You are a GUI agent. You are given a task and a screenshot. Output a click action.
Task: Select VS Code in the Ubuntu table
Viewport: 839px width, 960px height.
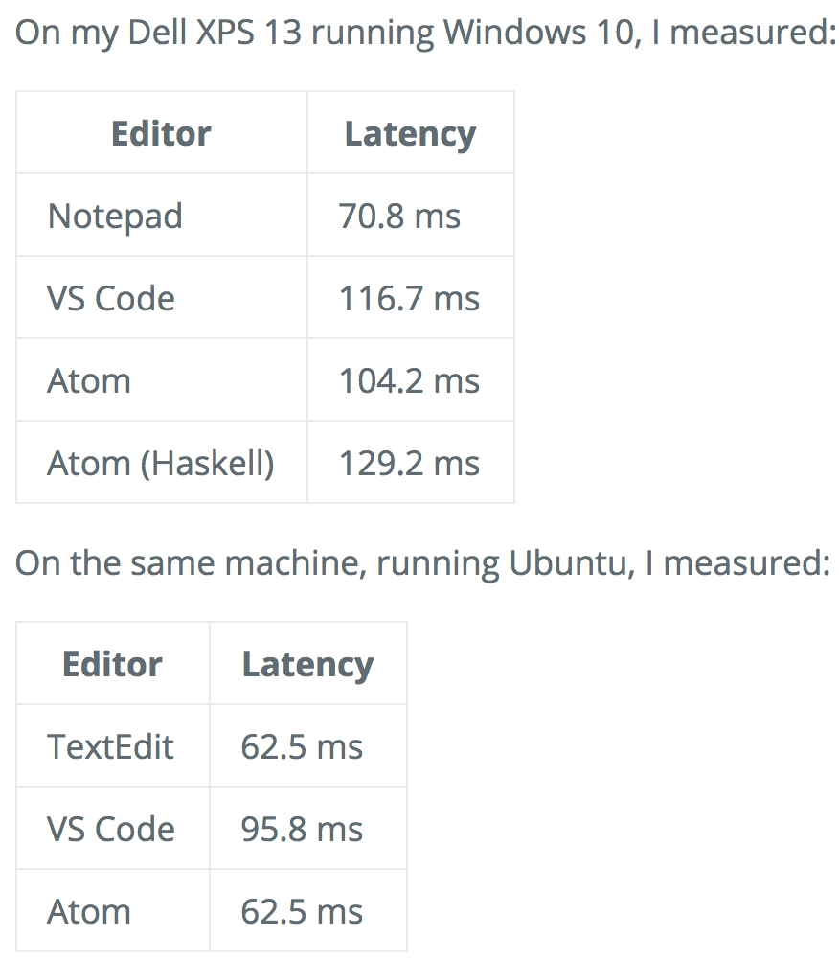111,829
